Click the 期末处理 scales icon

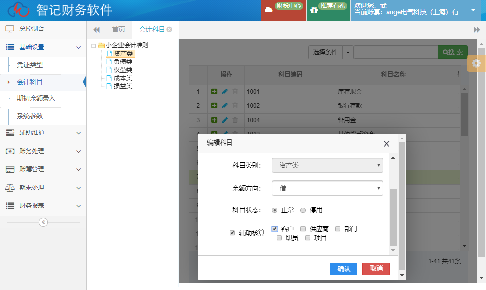coord(10,188)
